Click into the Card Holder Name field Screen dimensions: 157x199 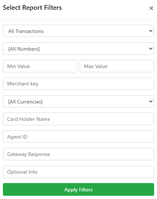pyautogui.click(x=79, y=119)
